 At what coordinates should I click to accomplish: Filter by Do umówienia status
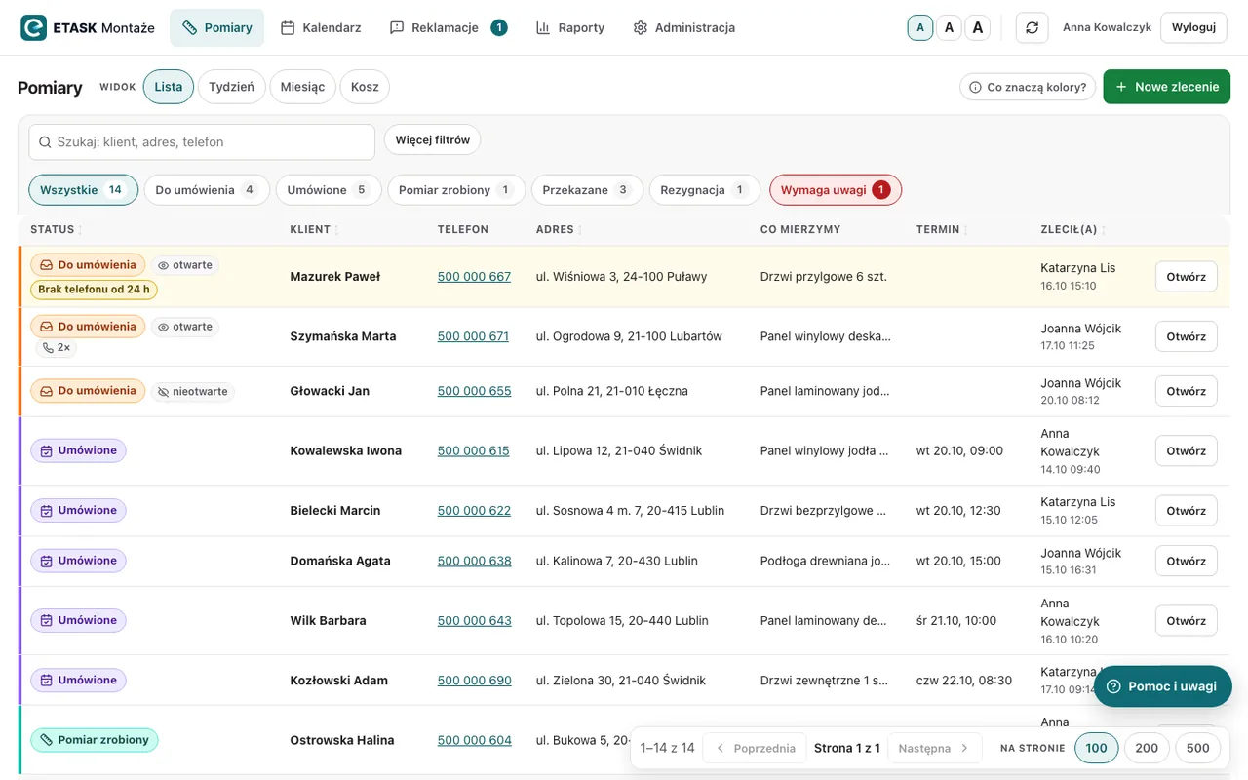point(206,190)
